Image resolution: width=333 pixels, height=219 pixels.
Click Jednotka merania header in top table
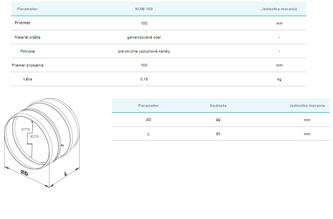[x=279, y=9]
